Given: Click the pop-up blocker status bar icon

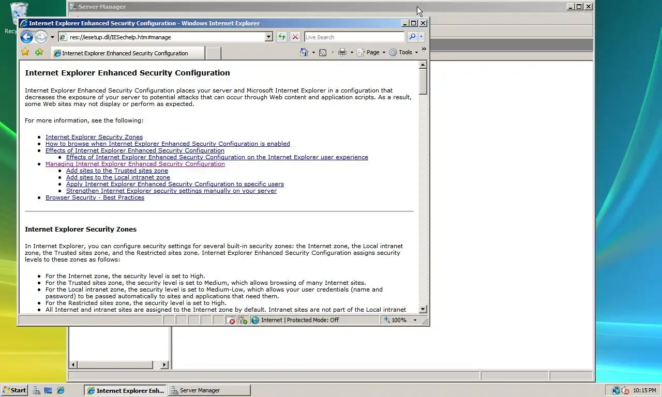Looking at the screenshot, I should [231, 320].
